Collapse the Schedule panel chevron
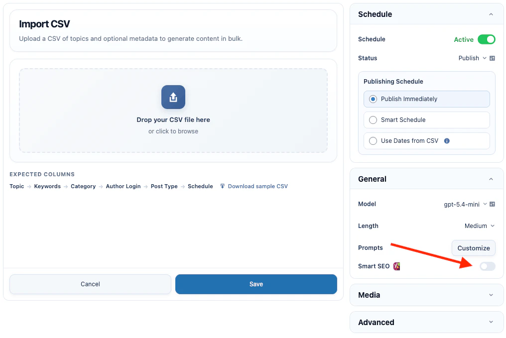Screen dimensions: 506x338 click(491, 14)
